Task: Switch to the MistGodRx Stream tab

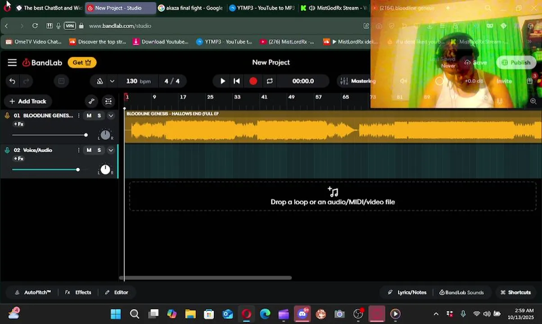Action: pyautogui.click(x=334, y=8)
